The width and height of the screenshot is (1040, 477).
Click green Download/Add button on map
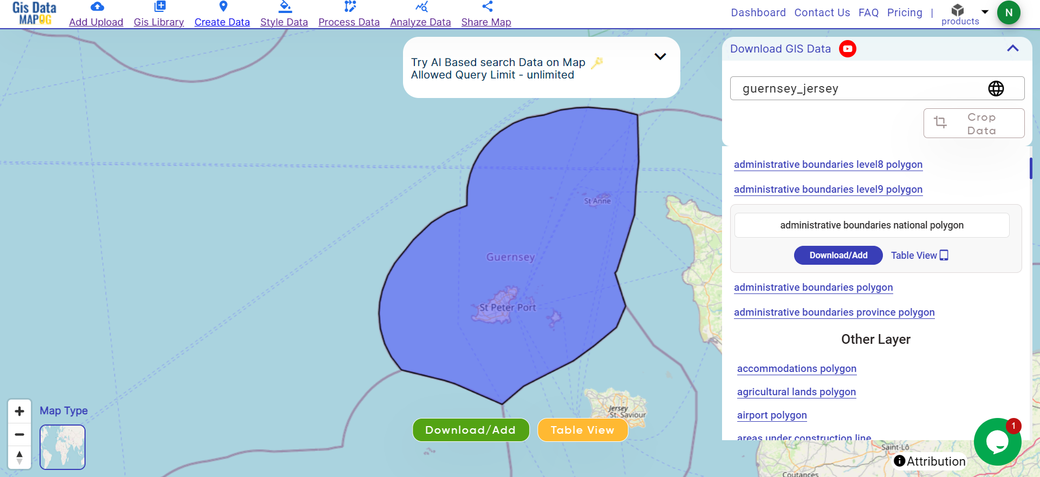click(471, 430)
